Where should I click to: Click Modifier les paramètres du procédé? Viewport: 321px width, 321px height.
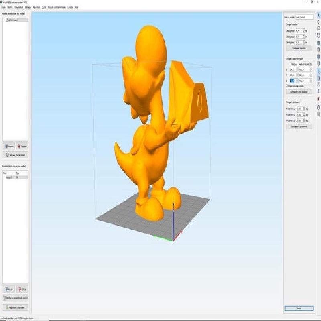tap(16, 298)
